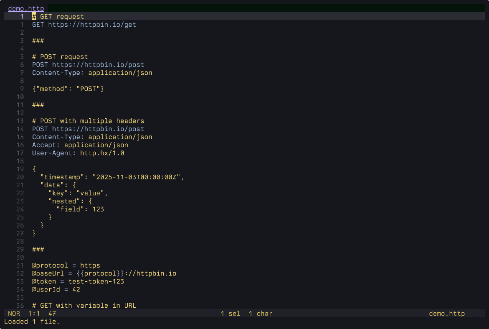Click Content-Type header on line 7
This screenshot has width=489, height=329.
(92, 73)
